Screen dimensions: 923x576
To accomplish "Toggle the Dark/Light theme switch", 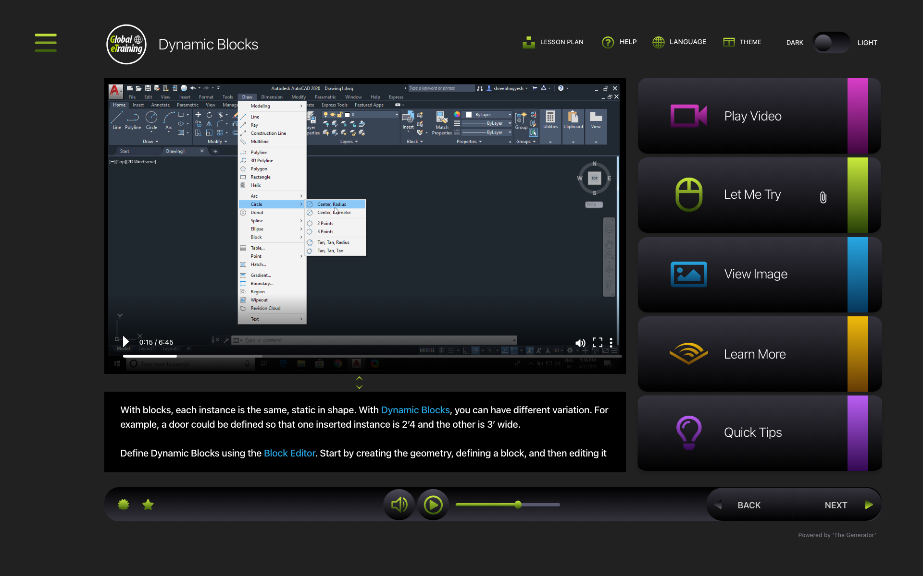I will pyautogui.click(x=831, y=43).
